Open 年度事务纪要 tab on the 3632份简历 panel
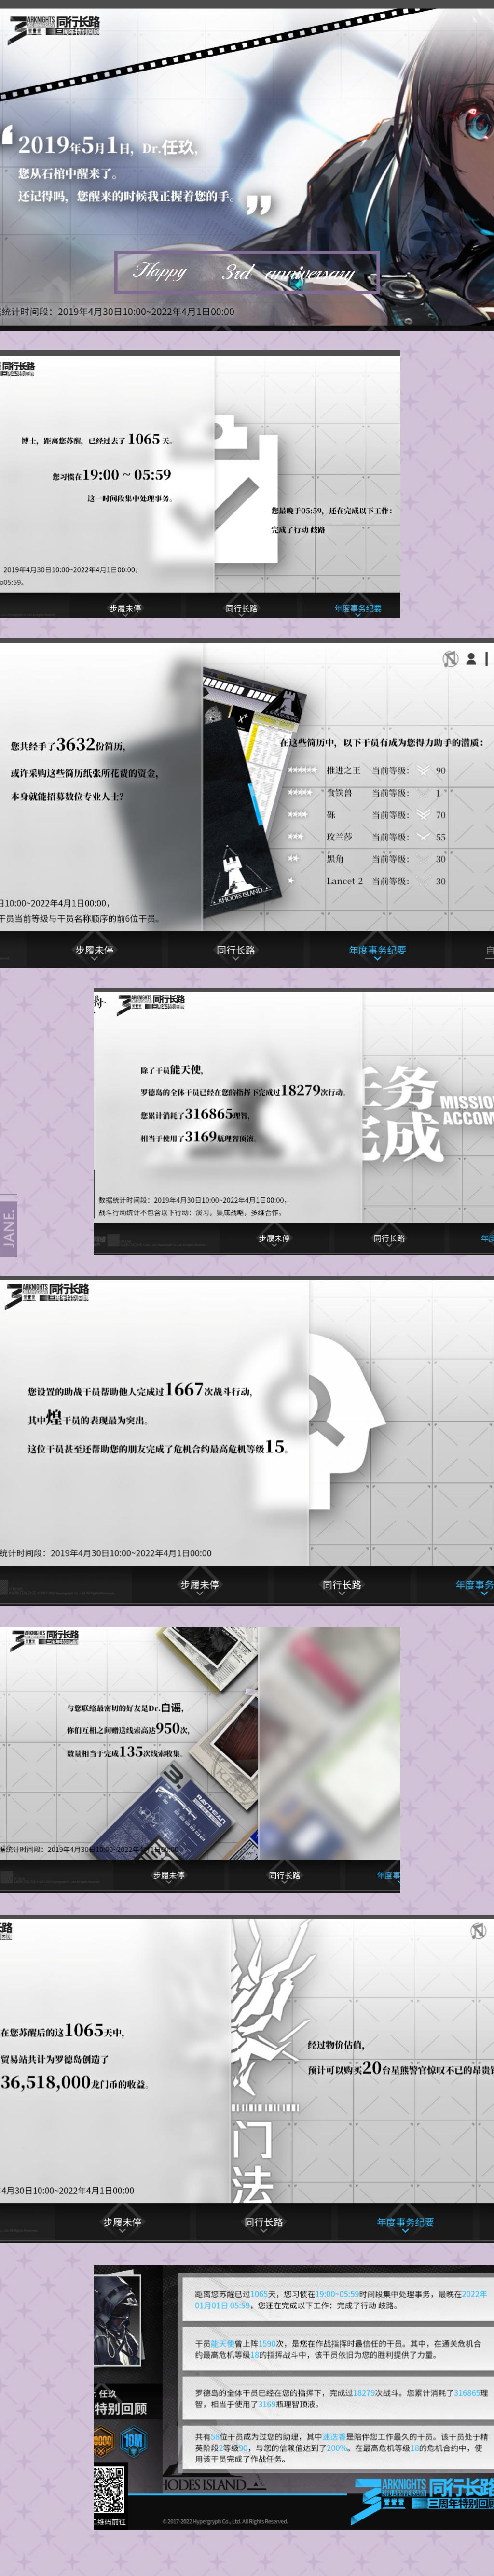 pos(377,950)
